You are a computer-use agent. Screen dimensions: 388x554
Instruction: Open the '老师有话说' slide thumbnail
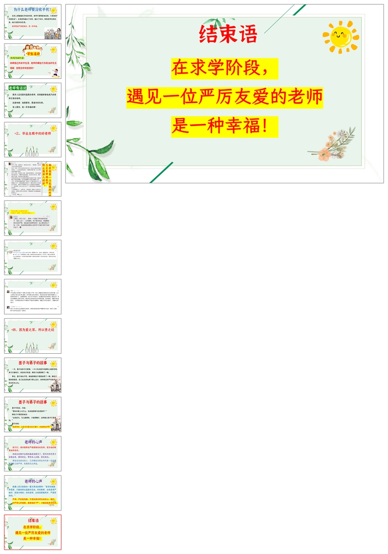click(32, 100)
